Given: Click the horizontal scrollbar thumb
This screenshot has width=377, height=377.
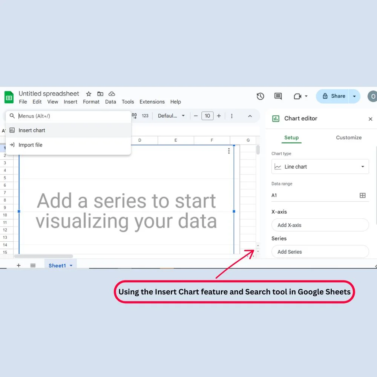Looking at the screenshot, I should pos(43,256).
